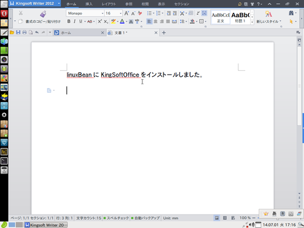Click the Clear Formatting eraser icon
The image size is (304, 228).
point(140,13)
